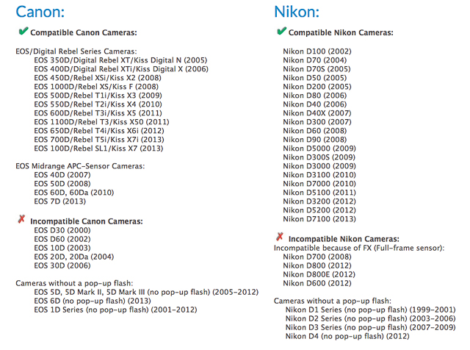Click the green checkmark beside Compatible Canon Cameras
This screenshot has width=470, height=350.
(23, 31)
